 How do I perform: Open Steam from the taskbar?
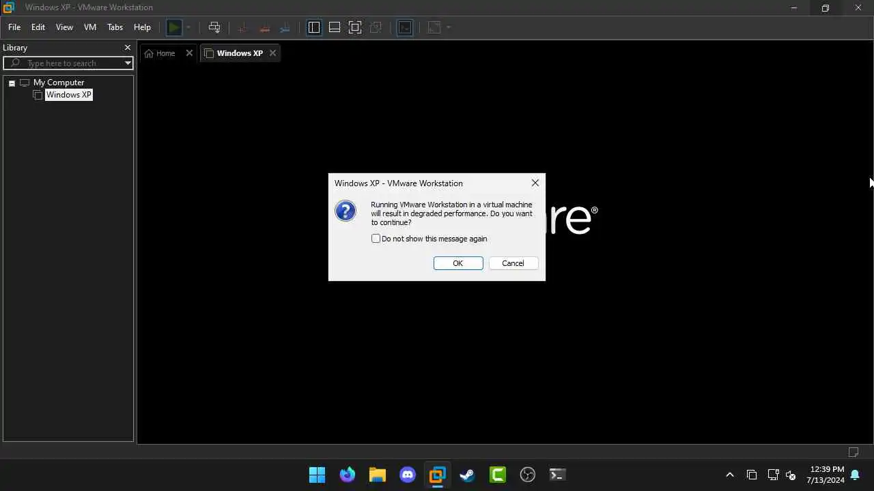point(467,475)
